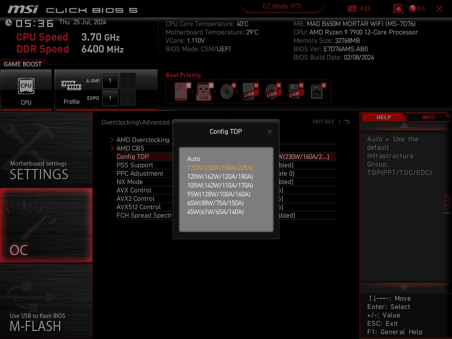Change language with the En globe icon
The width and height of the screenshot is (452, 339).
coord(417,8)
